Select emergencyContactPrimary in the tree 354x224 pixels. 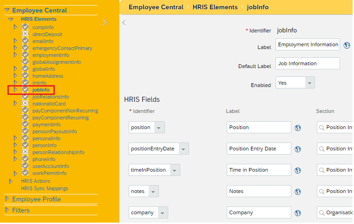[62, 48]
